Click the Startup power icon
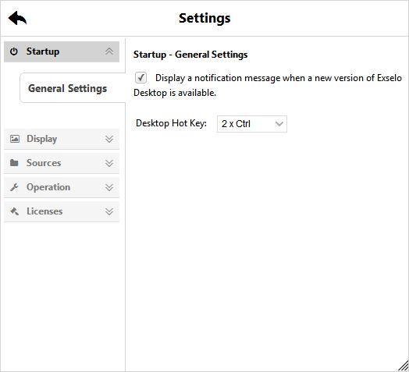409x372 pixels. coord(14,51)
